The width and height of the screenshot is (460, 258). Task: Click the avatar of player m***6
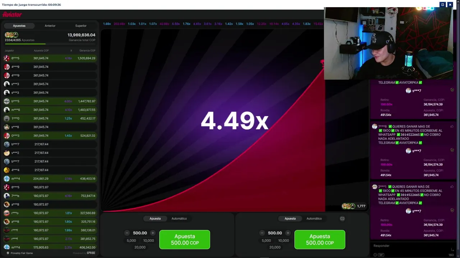pos(6,110)
